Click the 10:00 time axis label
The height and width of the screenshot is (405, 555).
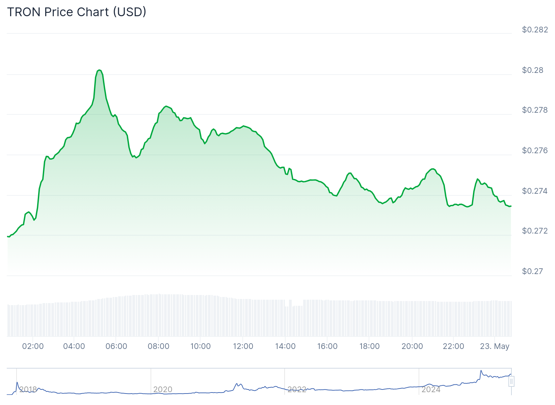(201, 346)
